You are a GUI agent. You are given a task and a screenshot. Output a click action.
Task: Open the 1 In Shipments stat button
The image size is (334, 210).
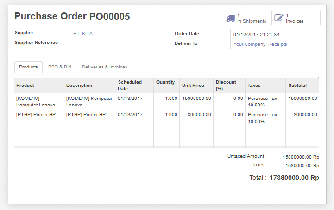247,18
